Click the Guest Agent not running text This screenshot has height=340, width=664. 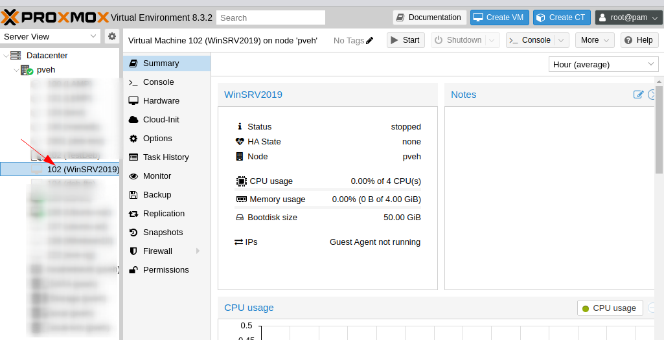pos(375,242)
